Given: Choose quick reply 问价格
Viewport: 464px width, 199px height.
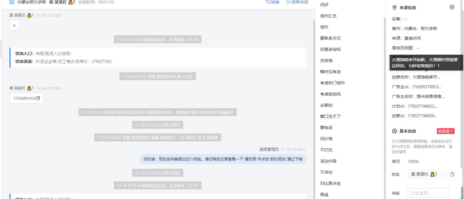Looking at the screenshot, I should [x=326, y=139].
